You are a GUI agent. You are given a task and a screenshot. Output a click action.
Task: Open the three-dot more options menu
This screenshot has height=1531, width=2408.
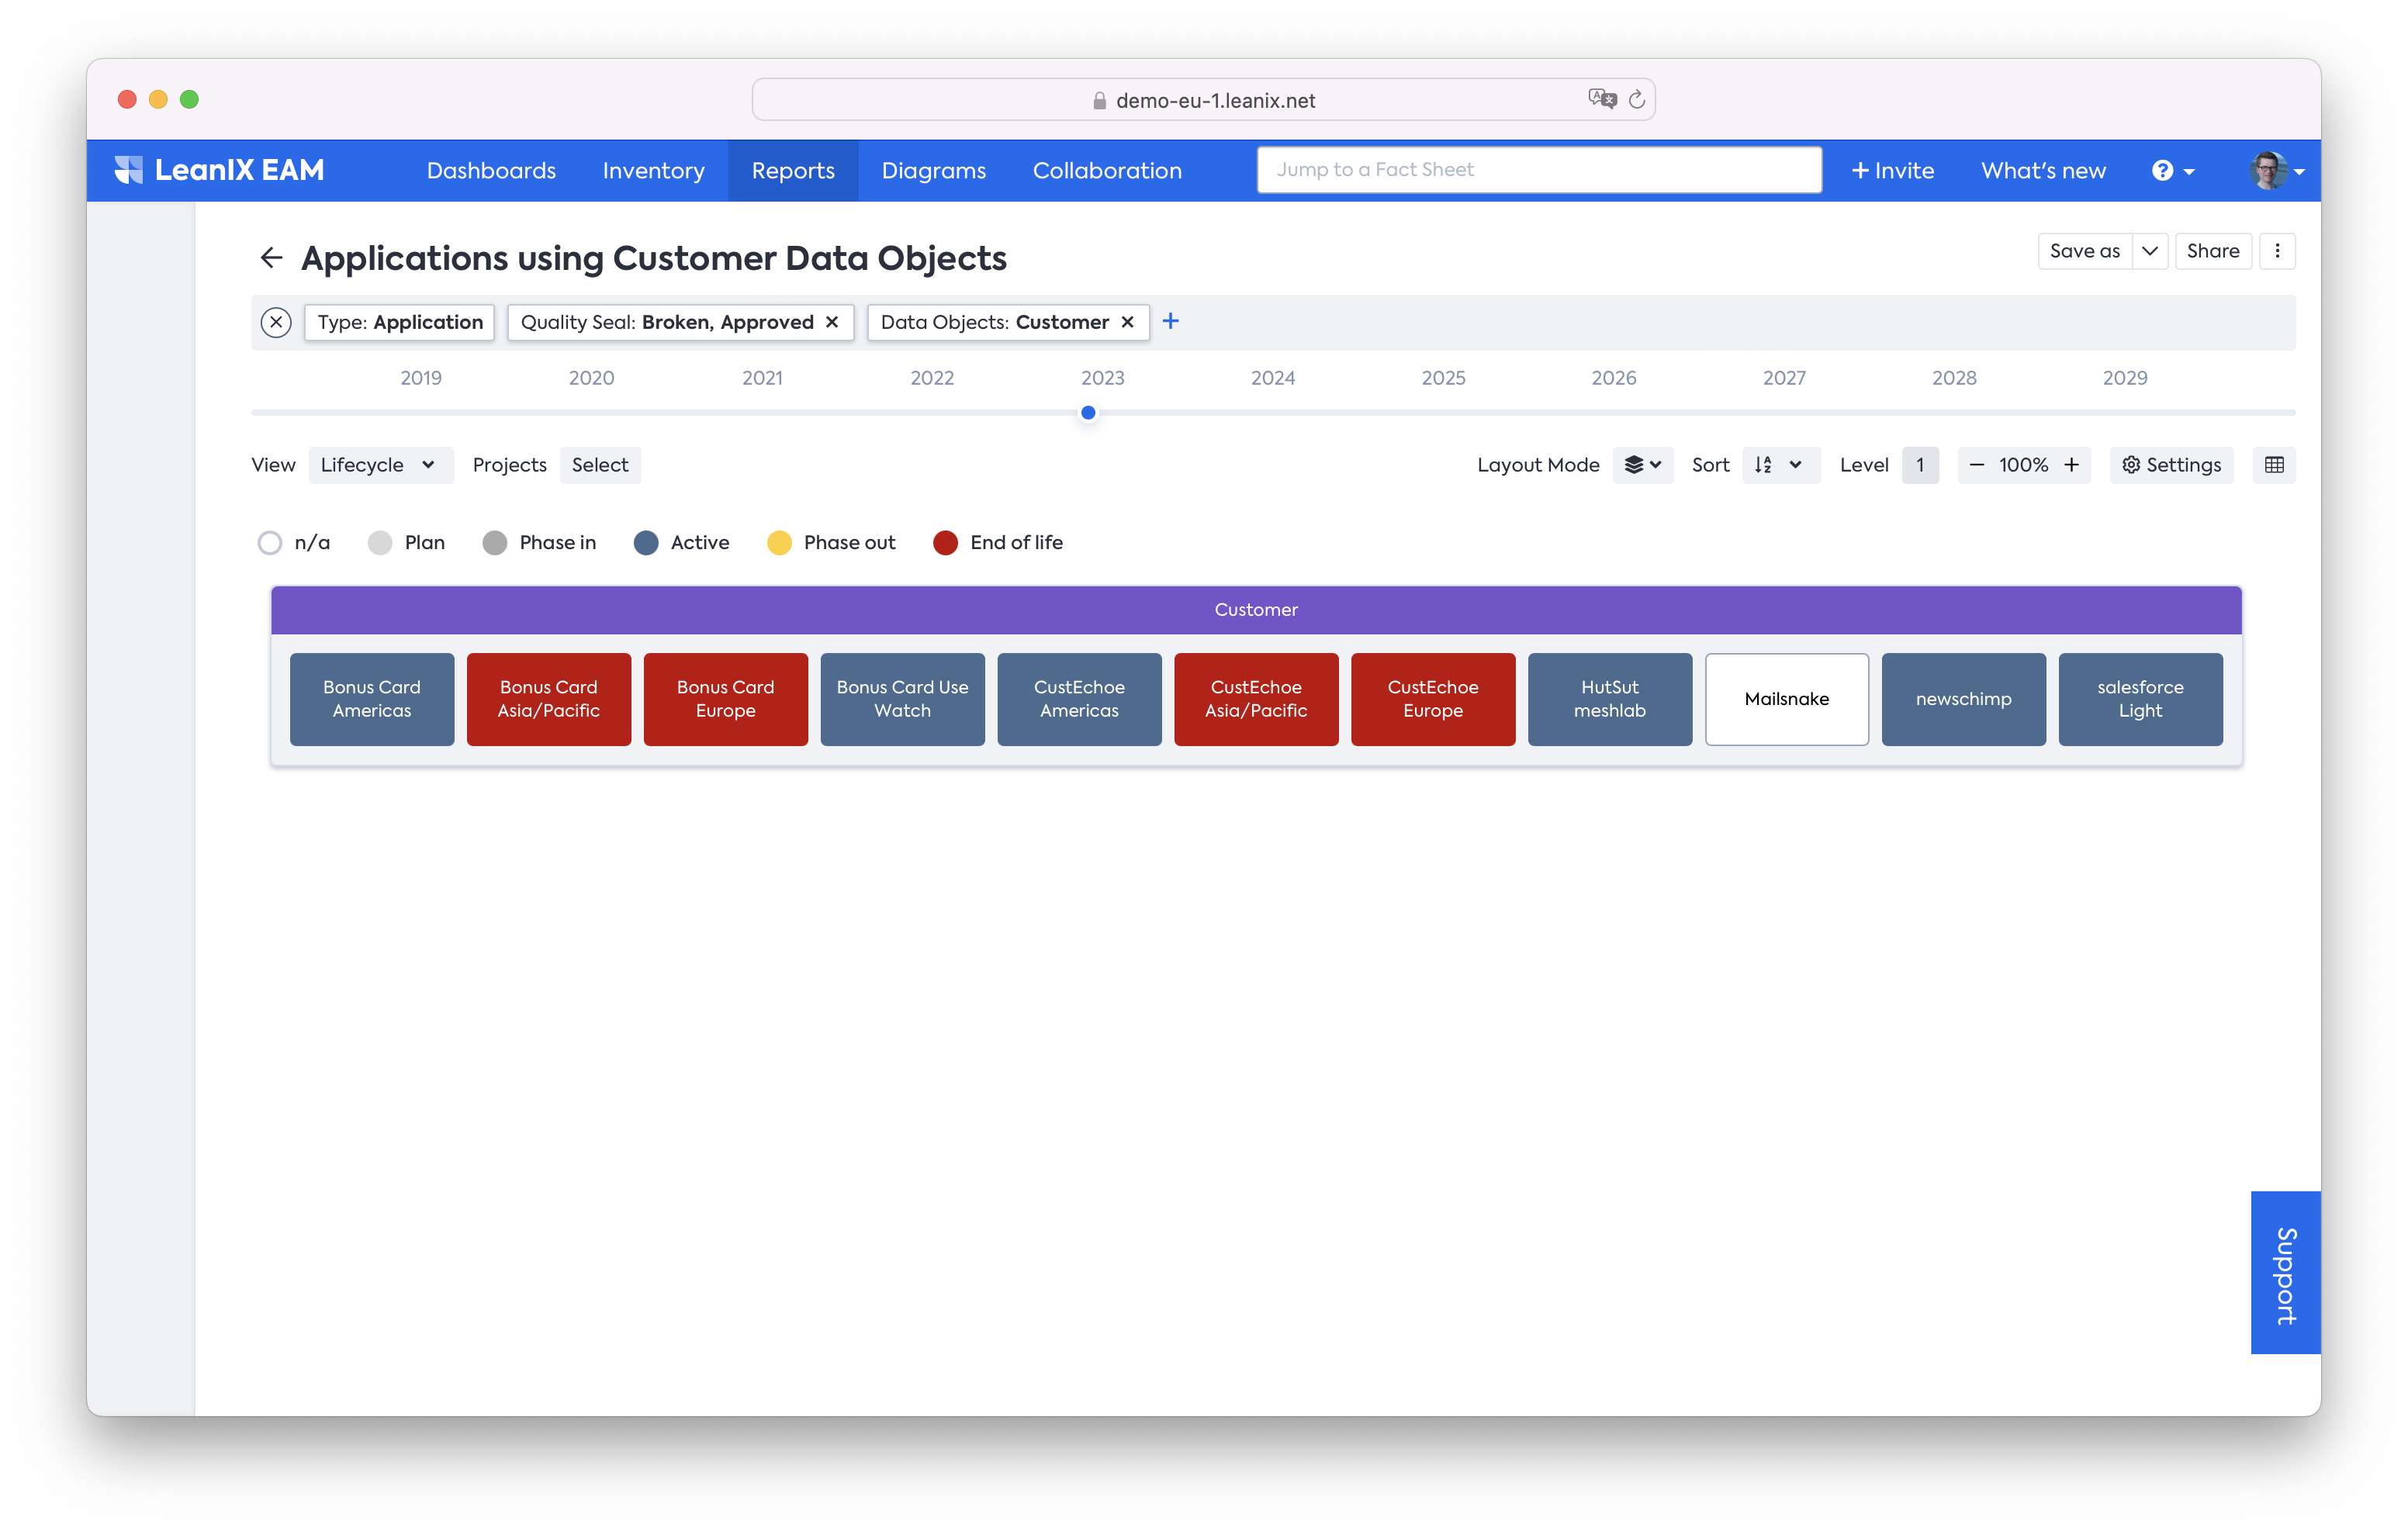[2277, 251]
